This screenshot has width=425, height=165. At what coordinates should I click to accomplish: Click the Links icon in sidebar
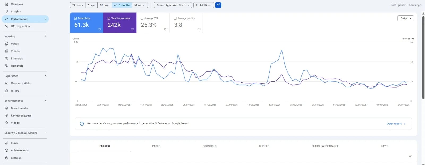point(7,143)
